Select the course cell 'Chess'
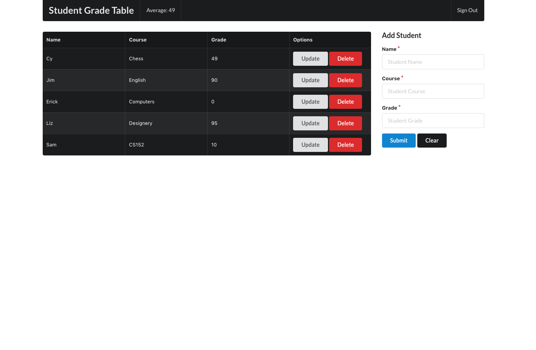 click(x=166, y=59)
